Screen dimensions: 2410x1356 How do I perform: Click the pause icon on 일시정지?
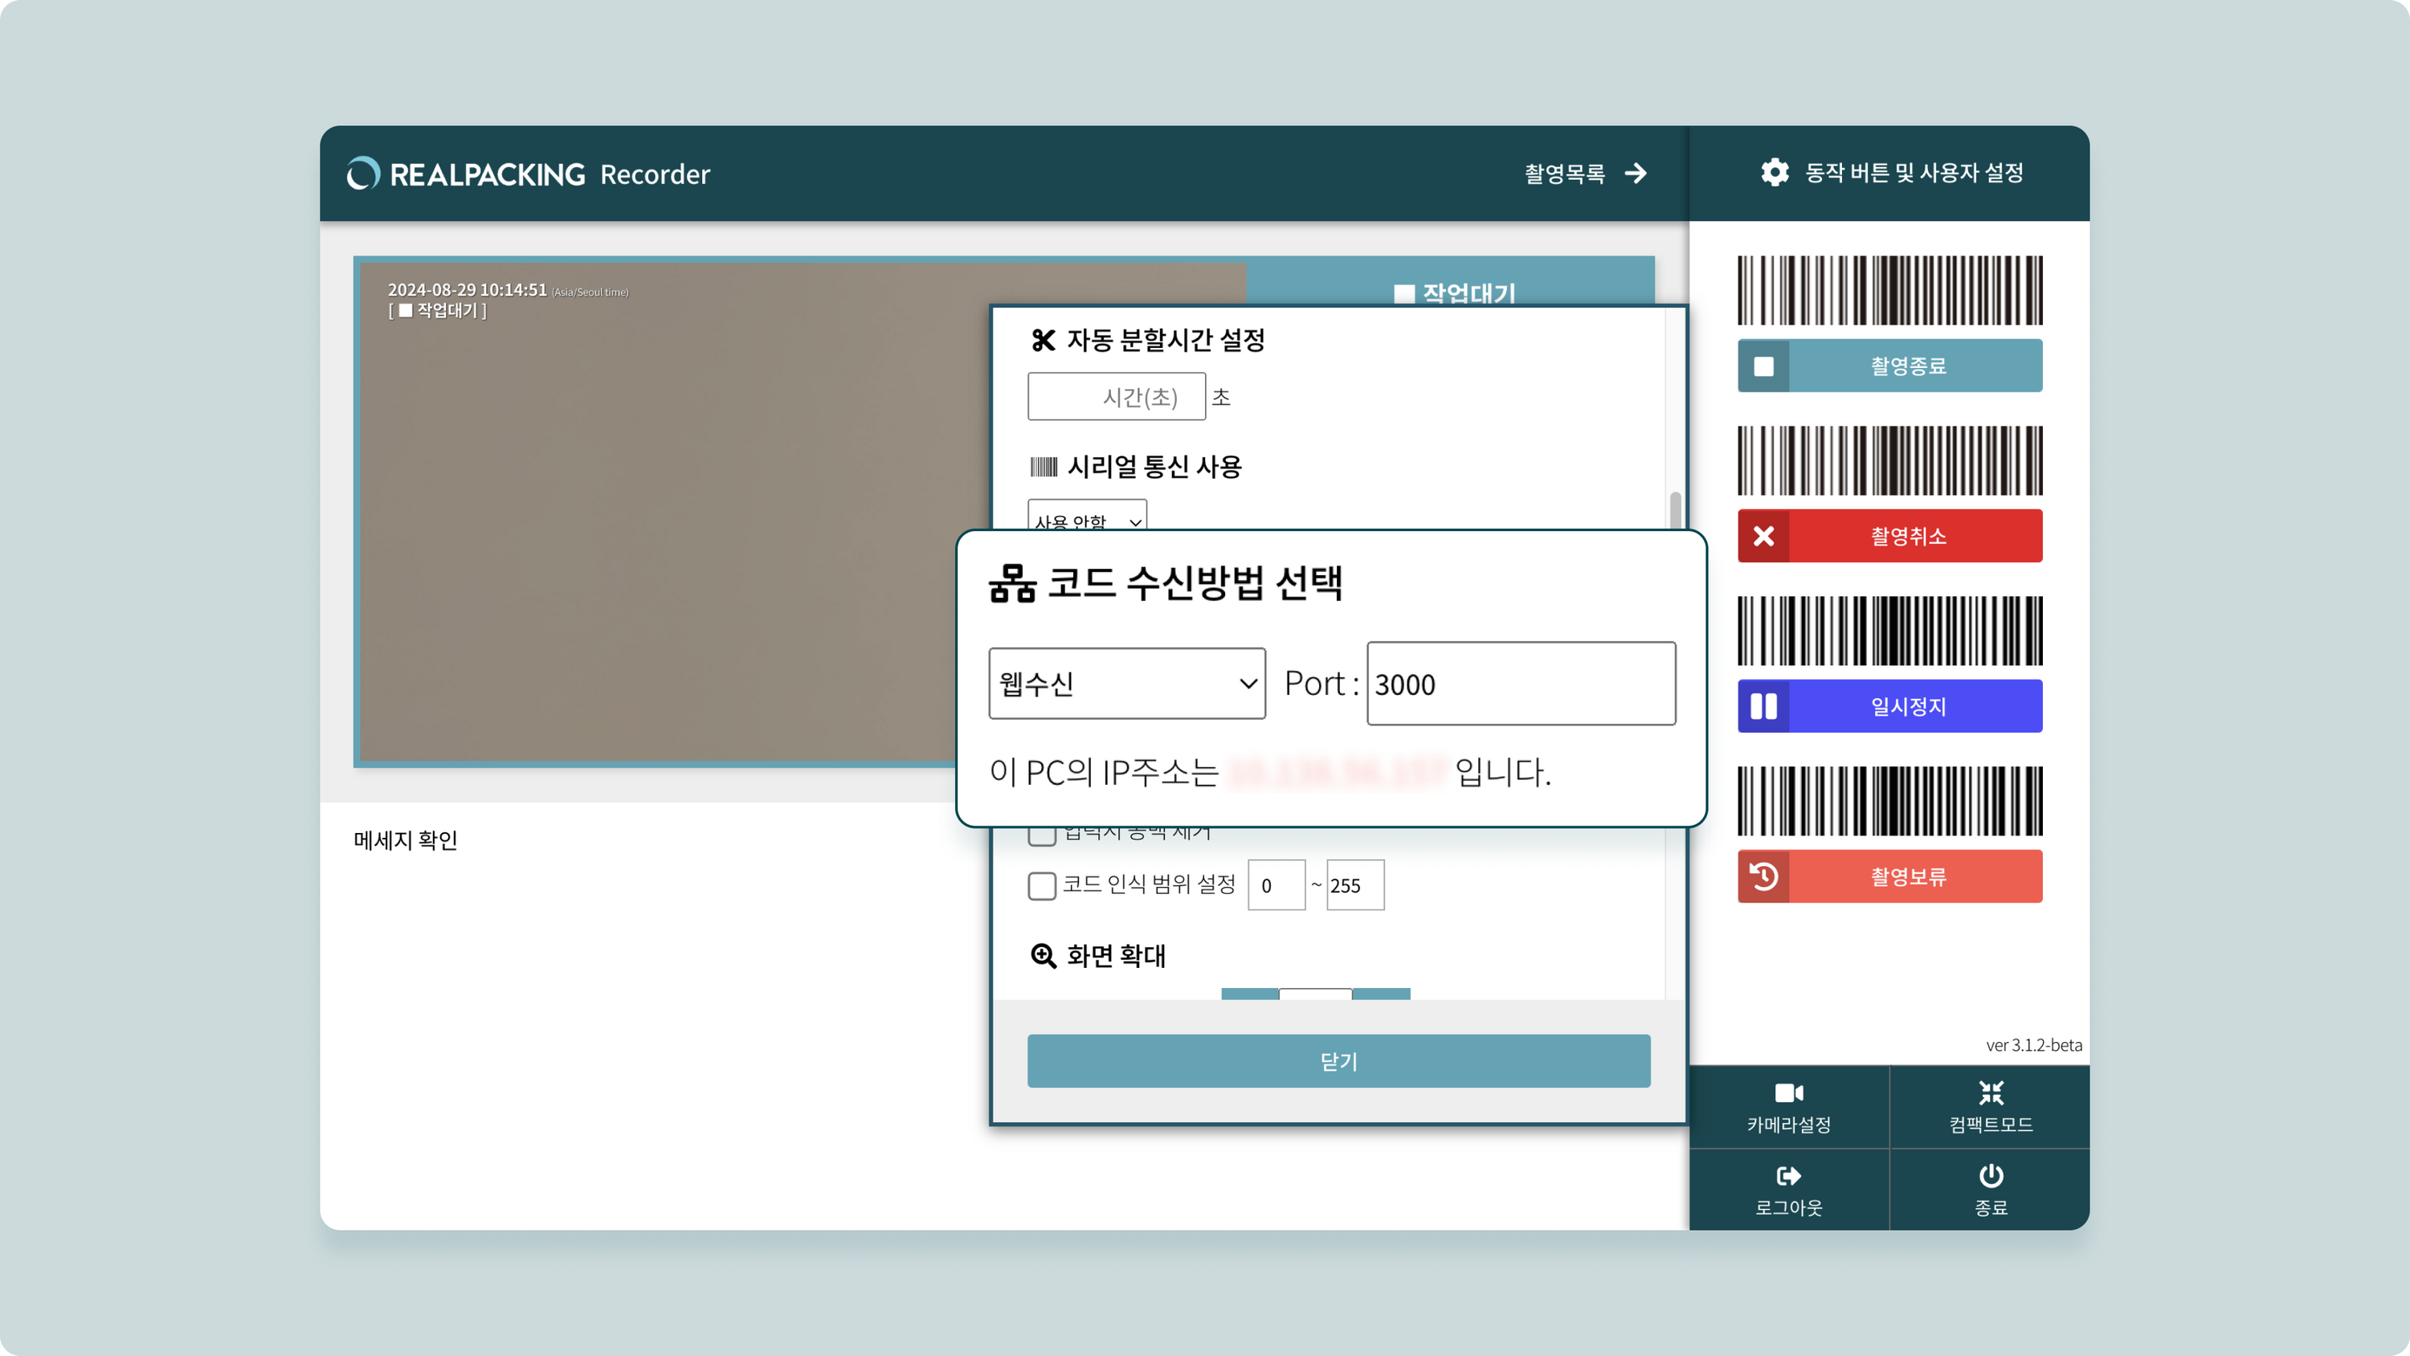pos(1763,707)
